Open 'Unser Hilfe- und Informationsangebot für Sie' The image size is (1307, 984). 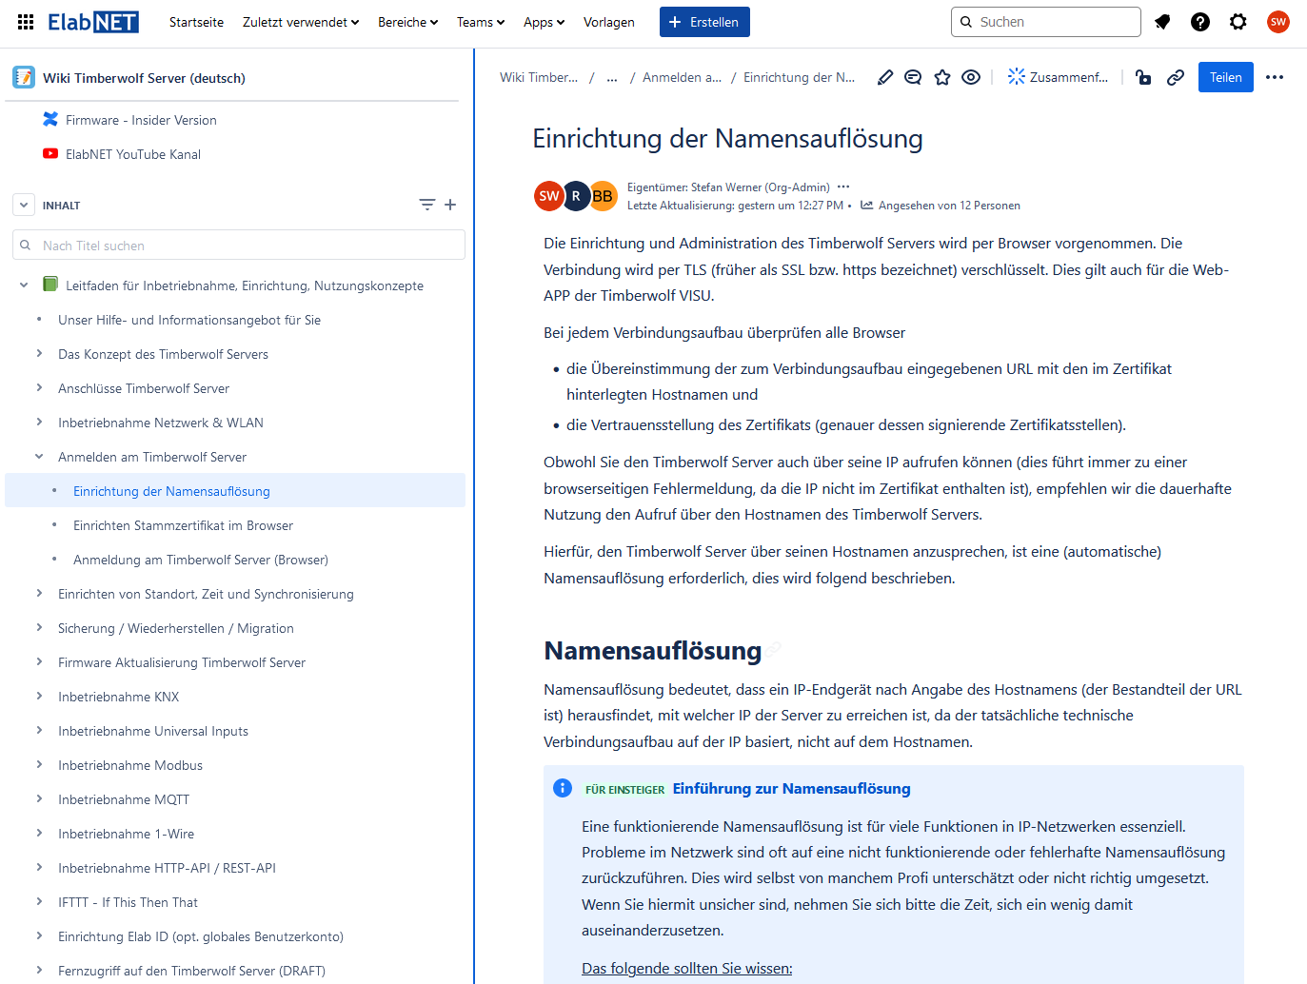tap(189, 320)
